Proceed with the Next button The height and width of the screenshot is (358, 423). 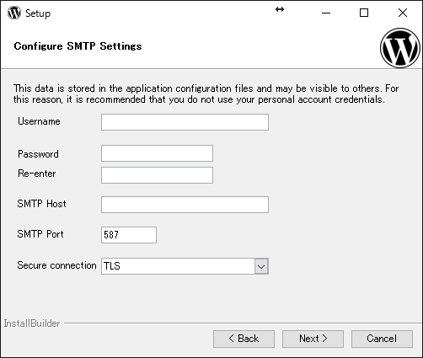(313, 339)
